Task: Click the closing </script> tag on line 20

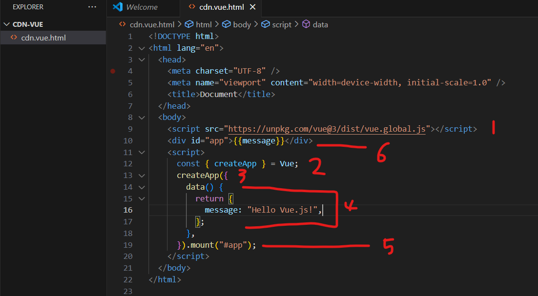Action: click(x=188, y=257)
